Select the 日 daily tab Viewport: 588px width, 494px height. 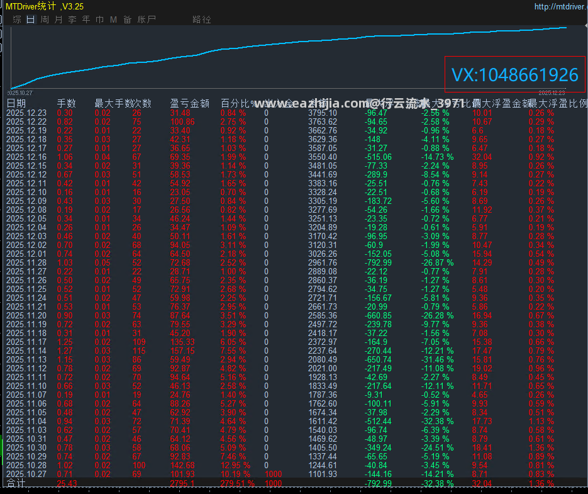pos(31,20)
